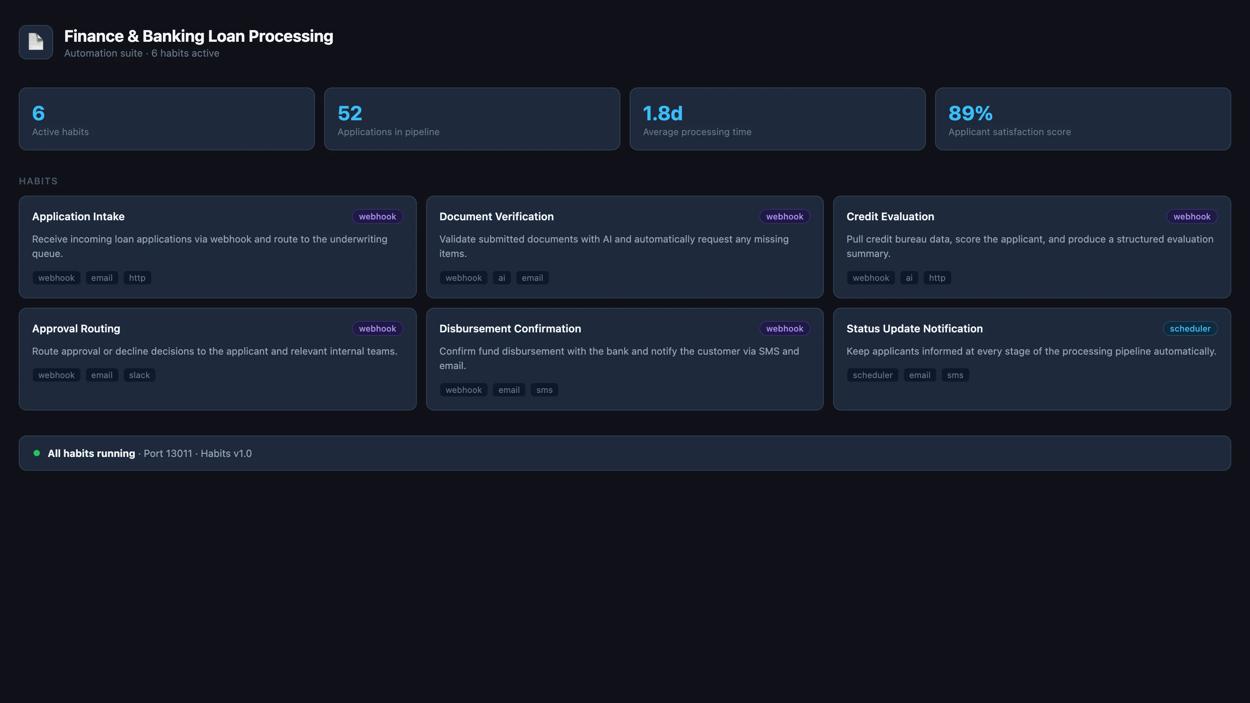Open the Credit Evaluation habit title
Viewport: 1250px width, 703px height.
coord(890,216)
